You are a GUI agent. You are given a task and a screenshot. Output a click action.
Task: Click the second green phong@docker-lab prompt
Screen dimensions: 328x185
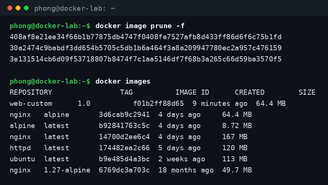(x=50, y=81)
